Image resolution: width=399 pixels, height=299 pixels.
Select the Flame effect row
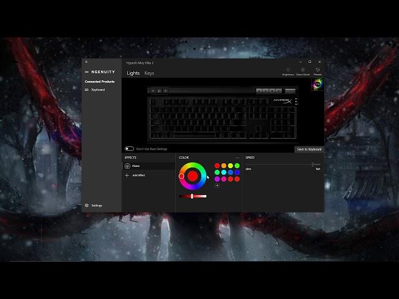[x=148, y=166]
